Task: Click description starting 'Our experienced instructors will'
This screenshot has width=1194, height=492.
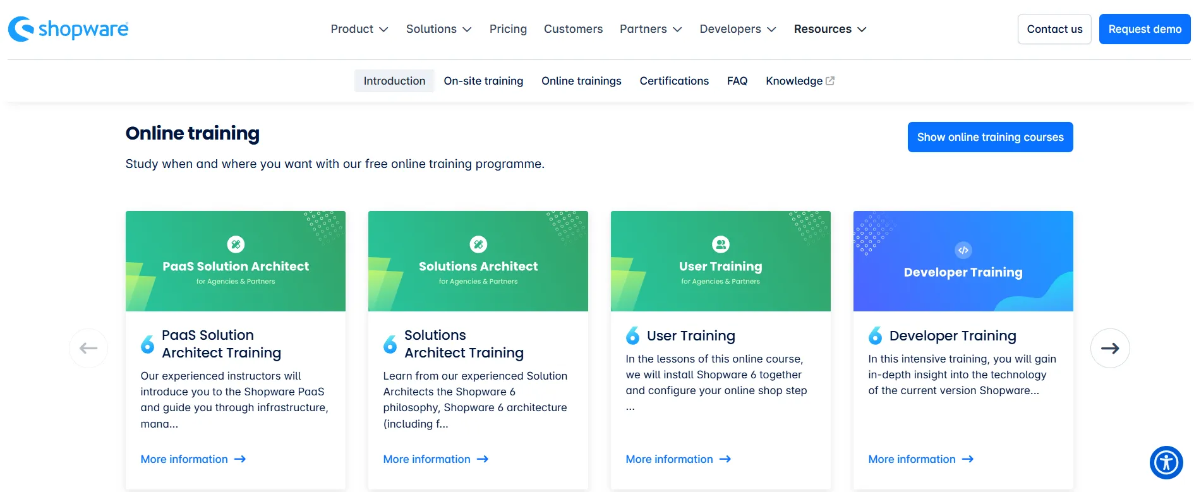Action: pos(234,400)
